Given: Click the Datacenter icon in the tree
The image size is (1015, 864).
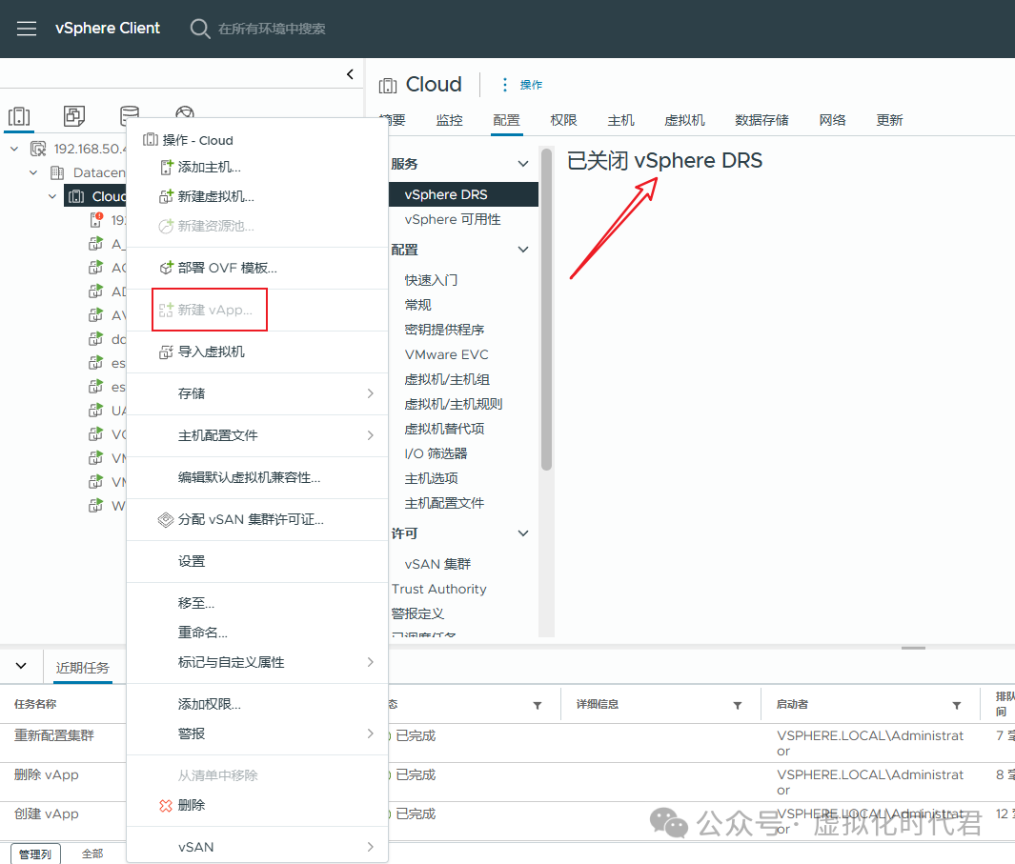Looking at the screenshot, I should [57, 172].
